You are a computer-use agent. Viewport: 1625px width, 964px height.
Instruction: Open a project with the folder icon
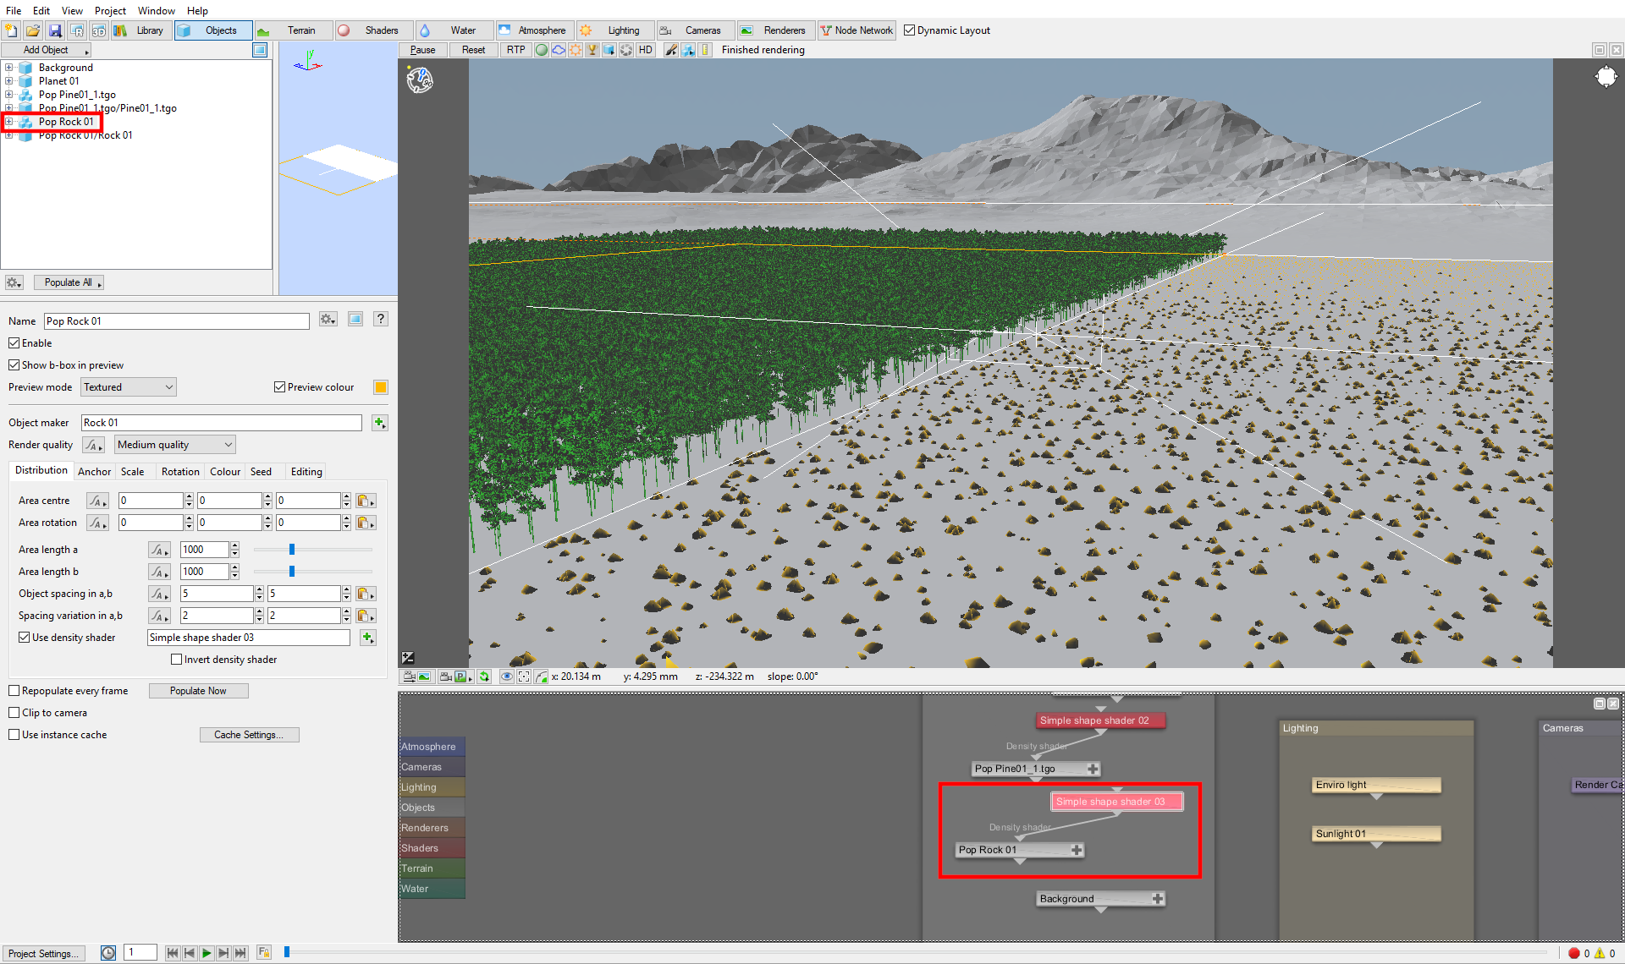coord(33,30)
